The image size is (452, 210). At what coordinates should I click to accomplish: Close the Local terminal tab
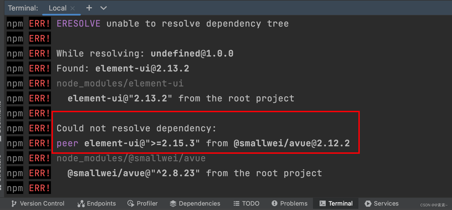coord(73,8)
